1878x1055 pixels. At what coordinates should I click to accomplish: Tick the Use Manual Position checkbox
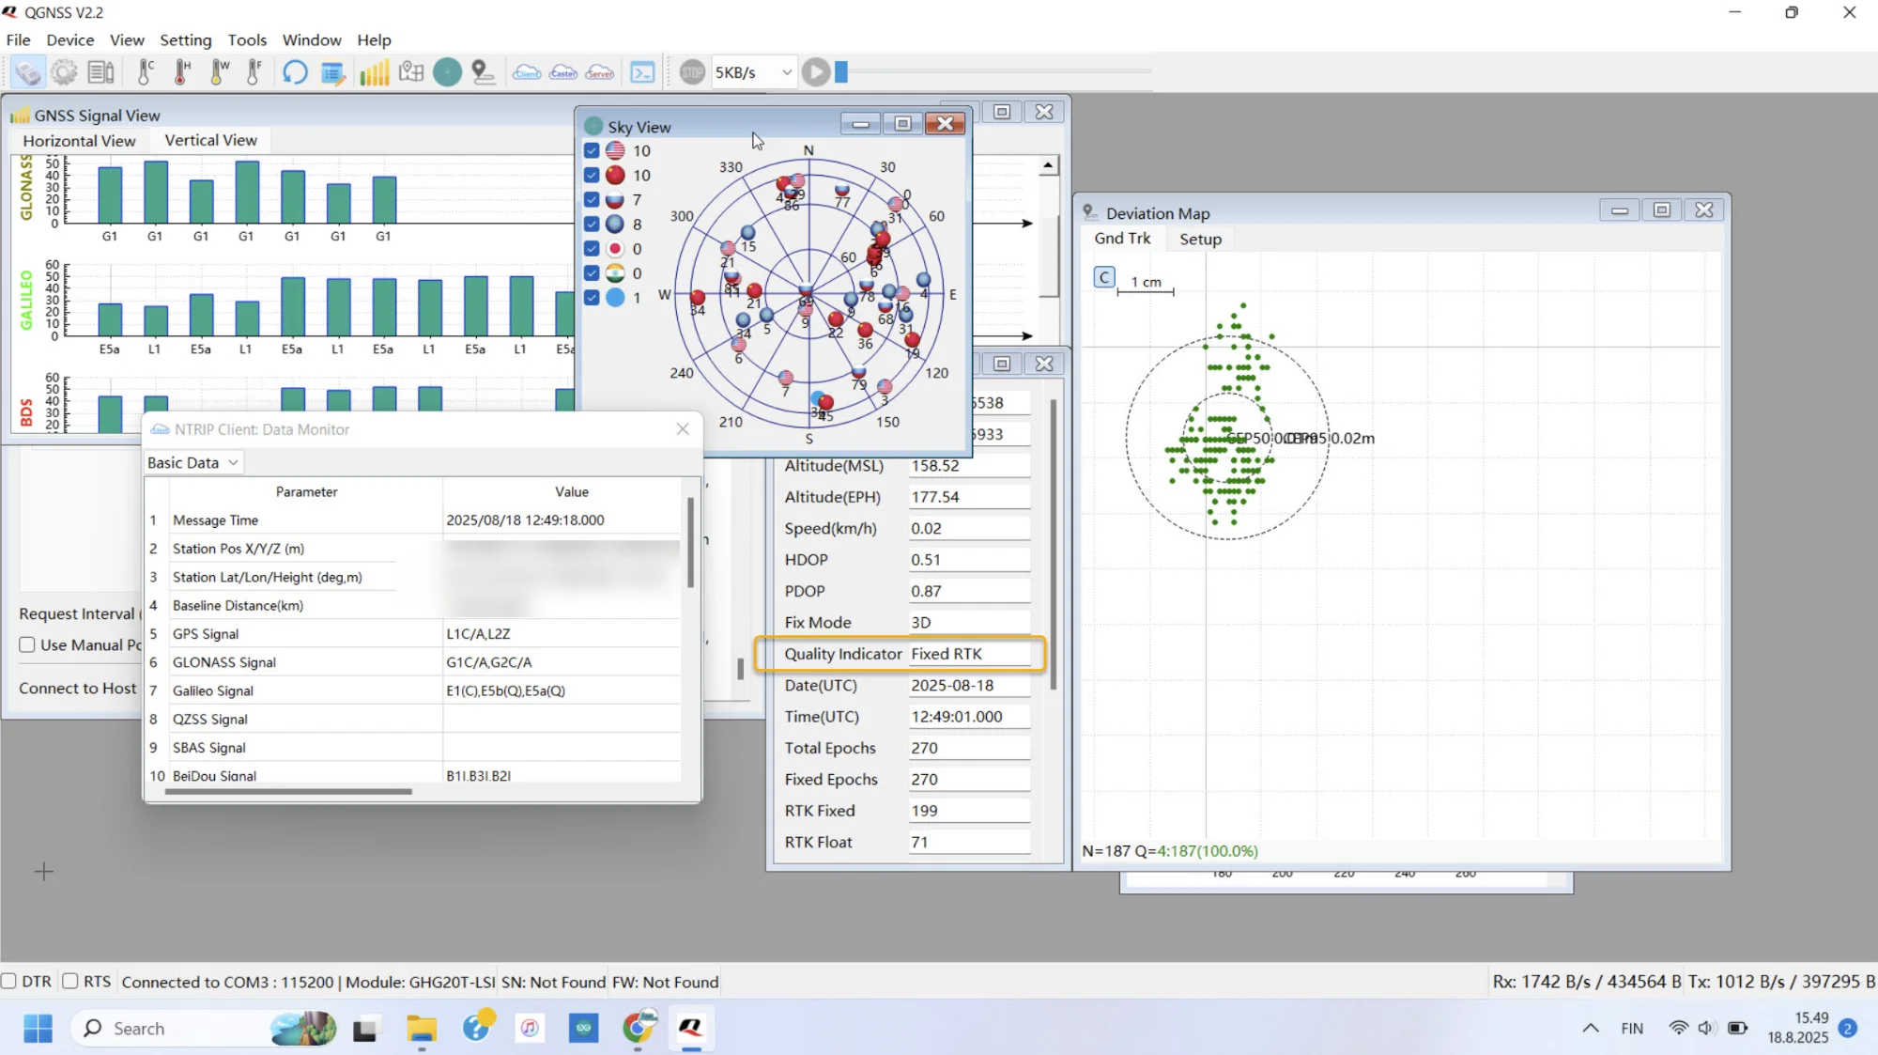27,644
